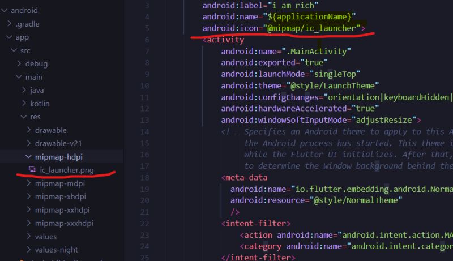Select the drawable folder label
This screenshot has height=261, width=453.
click(x=51, y=130)
